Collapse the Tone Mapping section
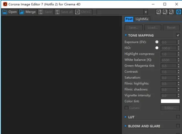182x134 pixels. (126, 35)
